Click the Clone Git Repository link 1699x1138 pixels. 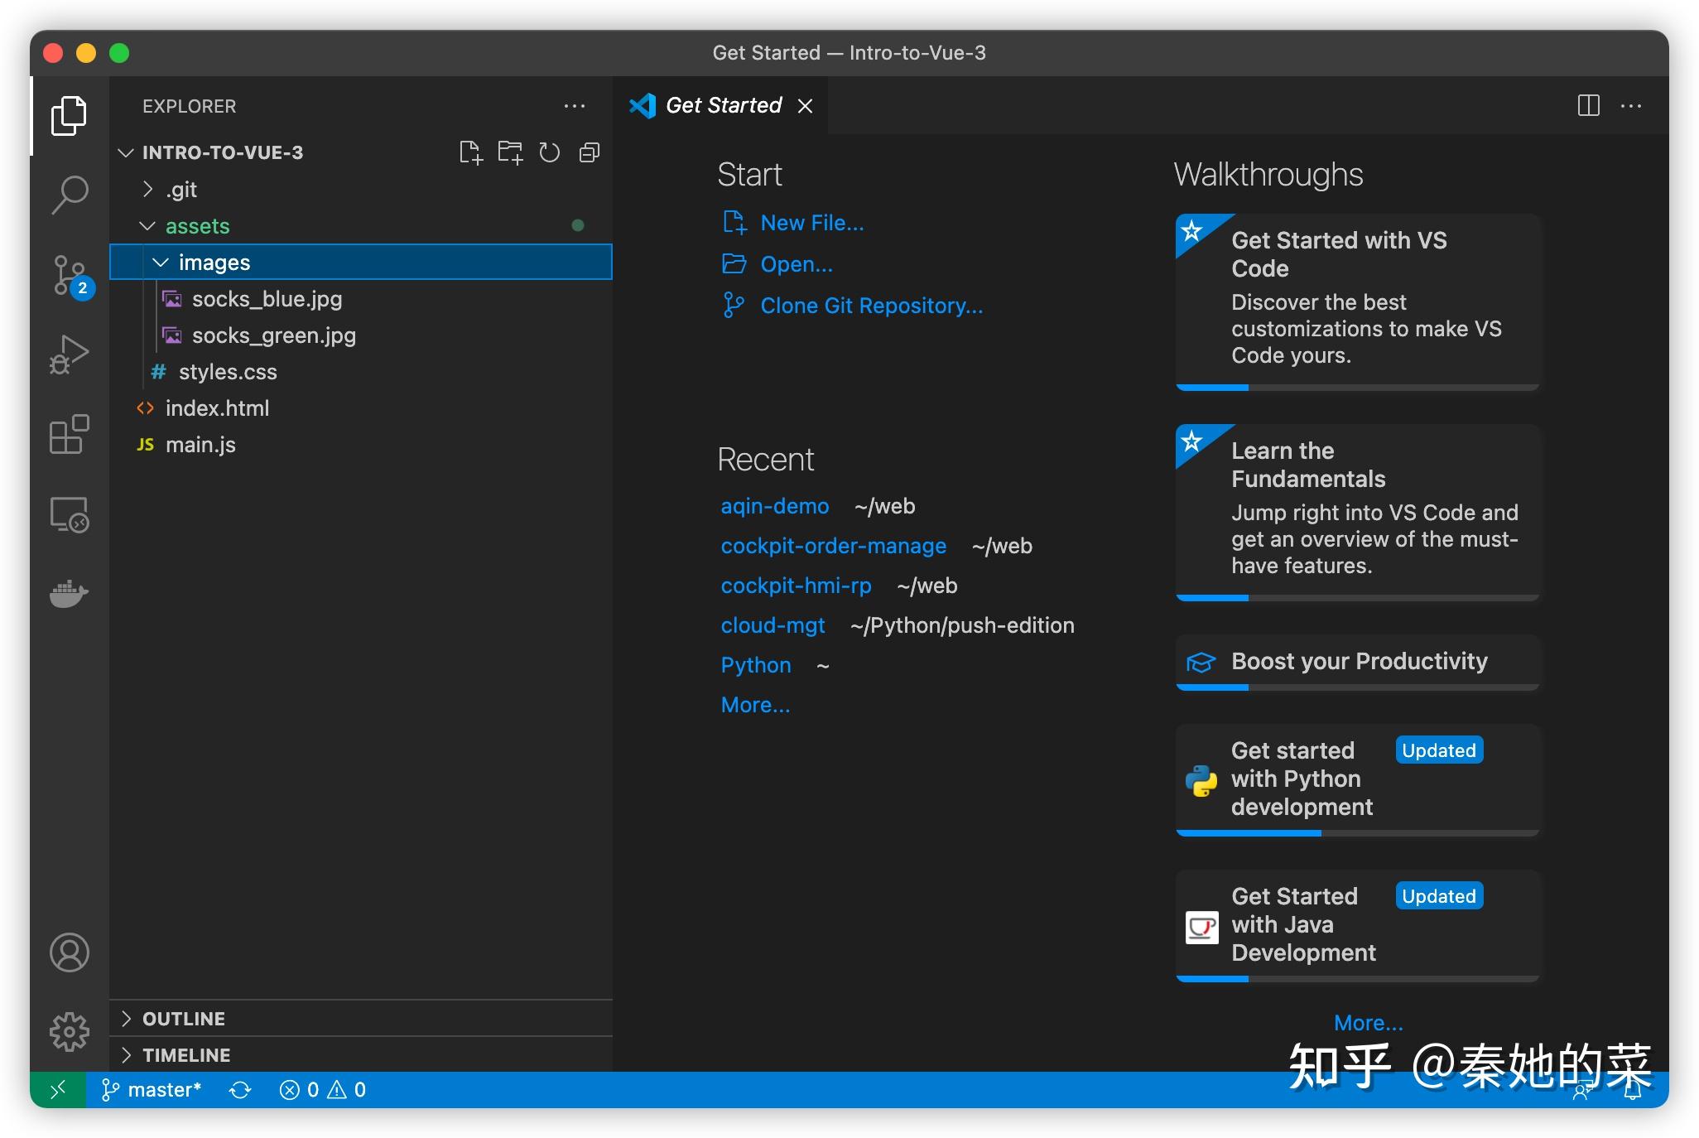[871, 305]
